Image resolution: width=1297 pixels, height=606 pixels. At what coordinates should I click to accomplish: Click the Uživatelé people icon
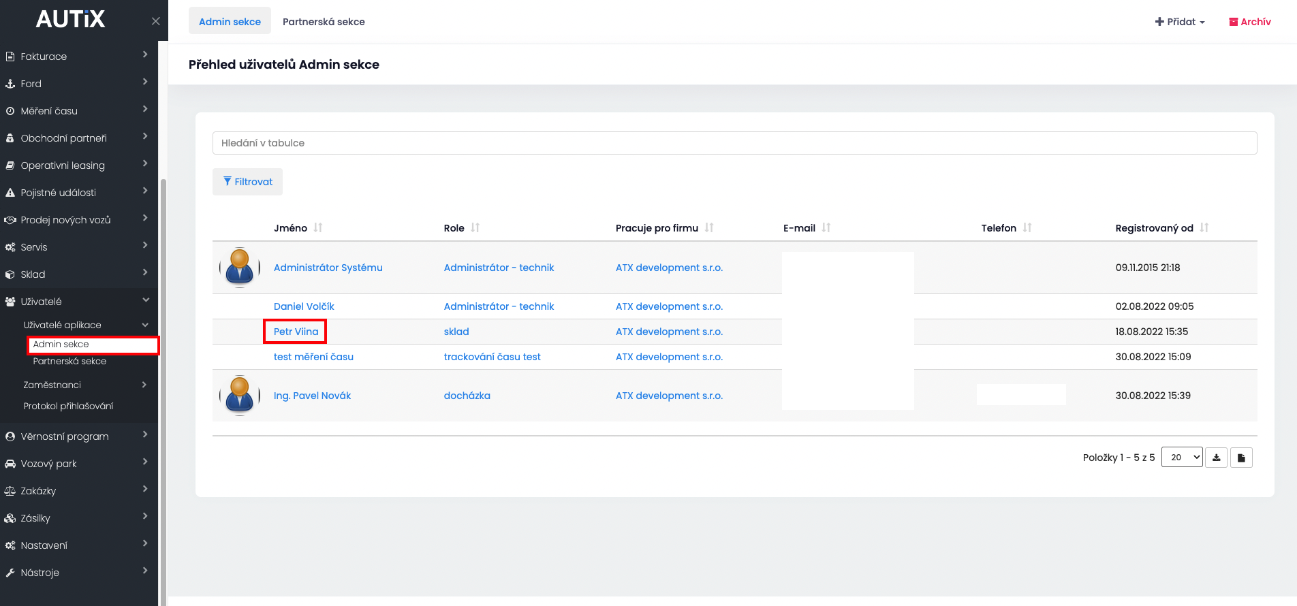coord(10,302)
